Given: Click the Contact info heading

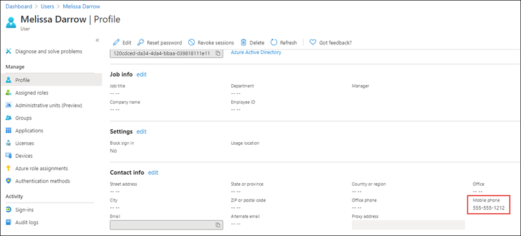Looking at the screenshot, I should pos(127,173).
